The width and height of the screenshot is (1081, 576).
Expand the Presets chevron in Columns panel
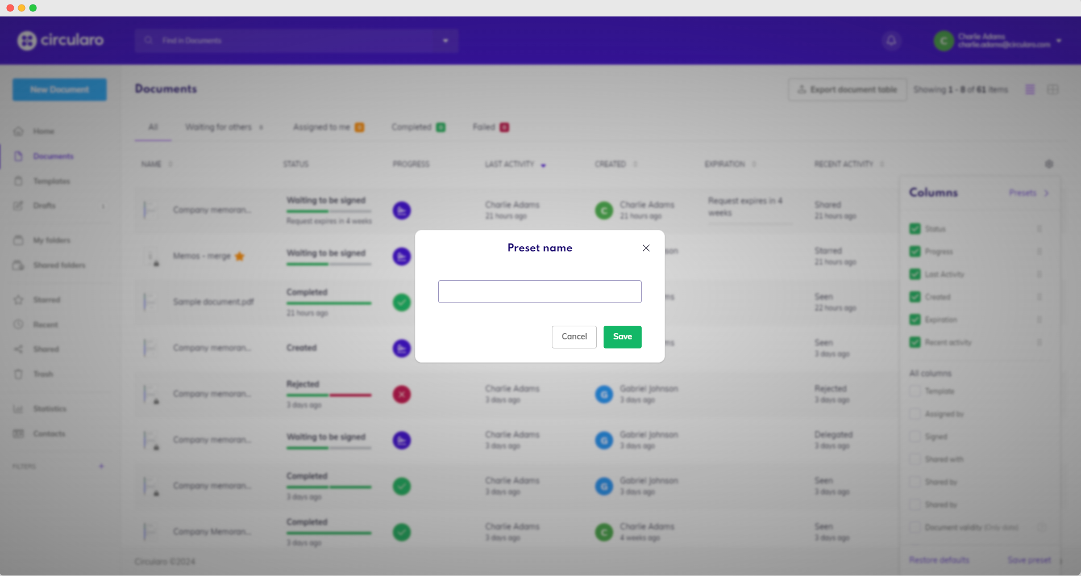[x=1046, y=193]
